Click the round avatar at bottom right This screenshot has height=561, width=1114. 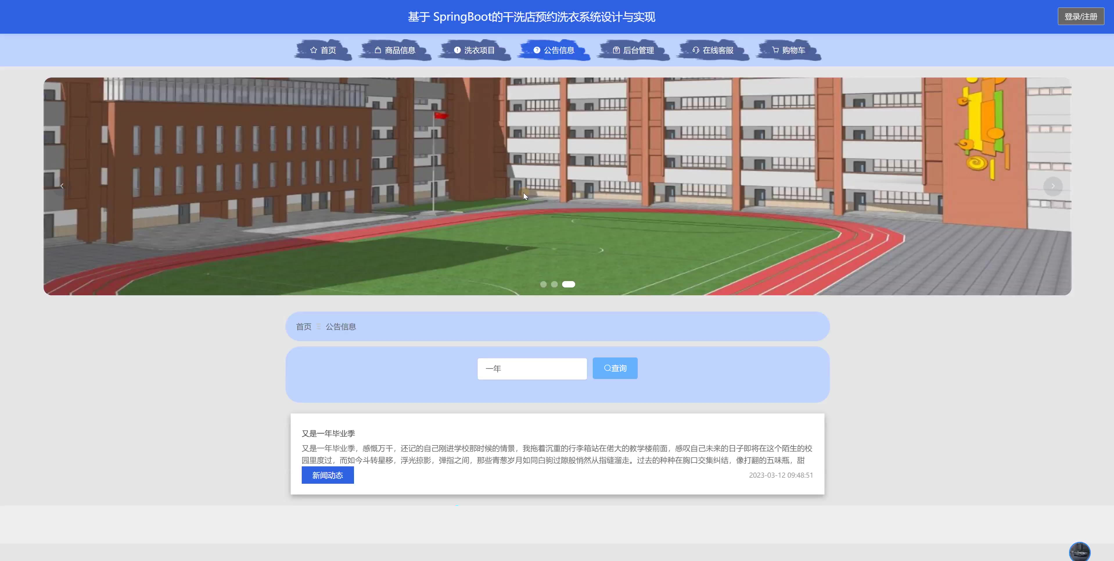(x=1079, y=552)
